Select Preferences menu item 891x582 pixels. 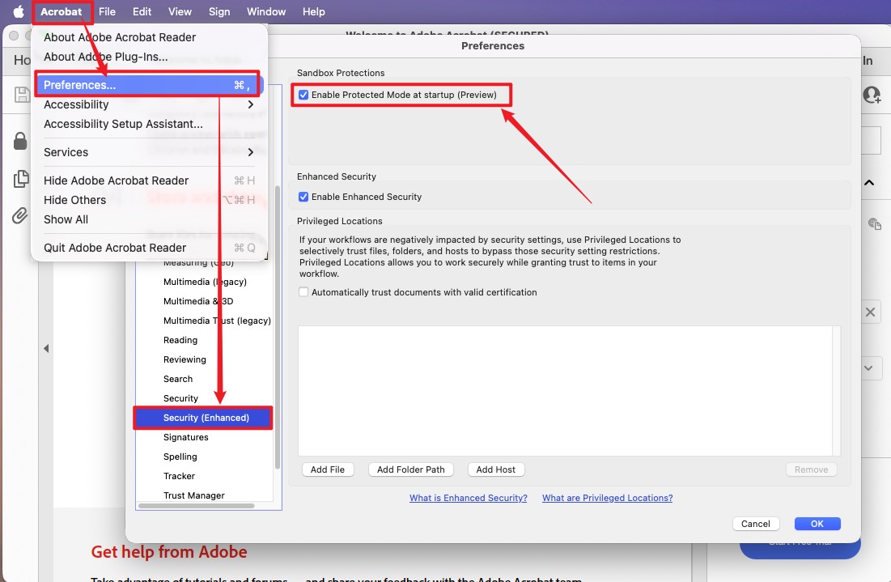click(x=150, y=85)
